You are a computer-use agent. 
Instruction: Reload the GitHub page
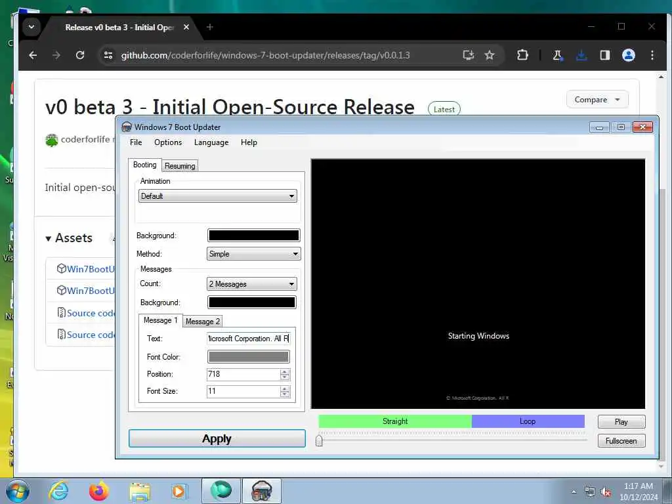79,55
